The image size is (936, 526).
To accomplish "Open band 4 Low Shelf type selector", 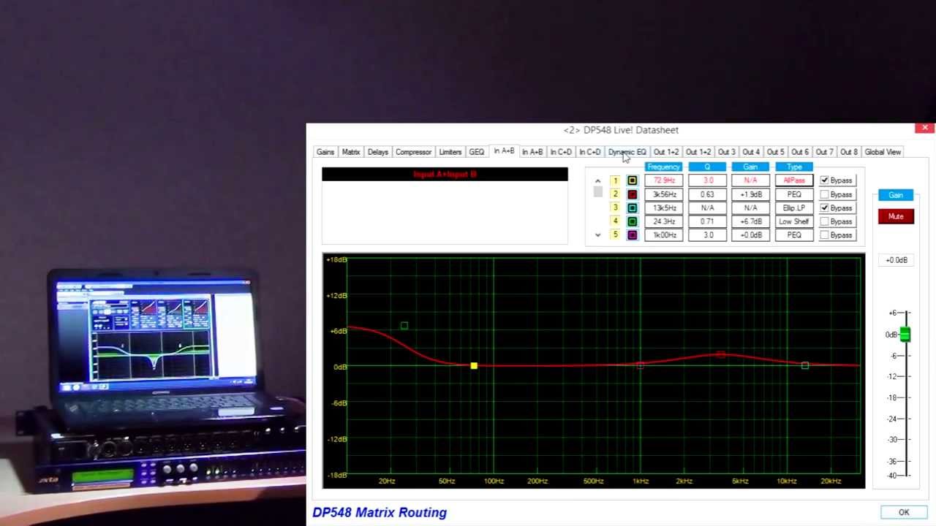I will tap(794, 221).
